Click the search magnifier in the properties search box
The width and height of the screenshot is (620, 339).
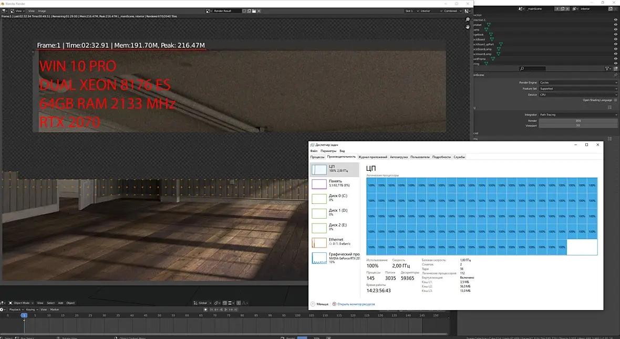click(522, 68)
